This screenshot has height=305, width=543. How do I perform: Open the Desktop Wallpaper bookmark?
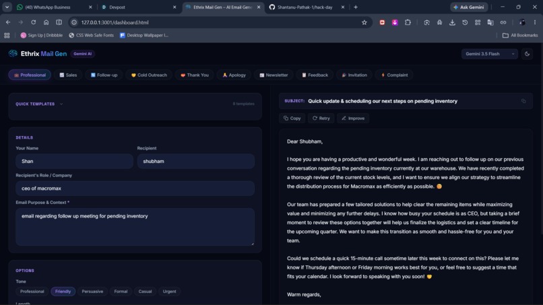(x=144, y=35)
